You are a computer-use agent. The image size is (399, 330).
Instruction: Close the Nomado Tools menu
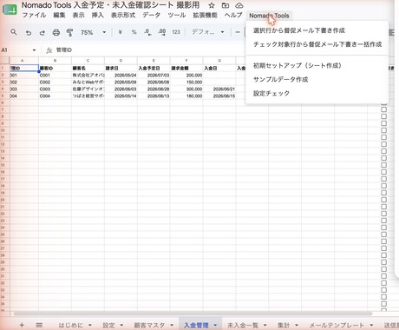click(x=269, y=16)
